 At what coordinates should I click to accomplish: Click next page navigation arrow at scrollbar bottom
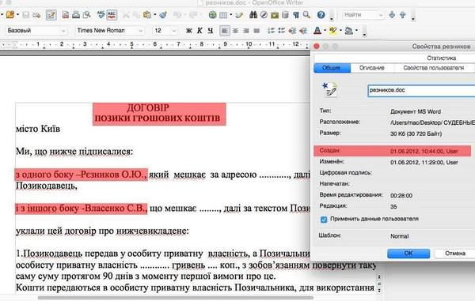point(379,291)
